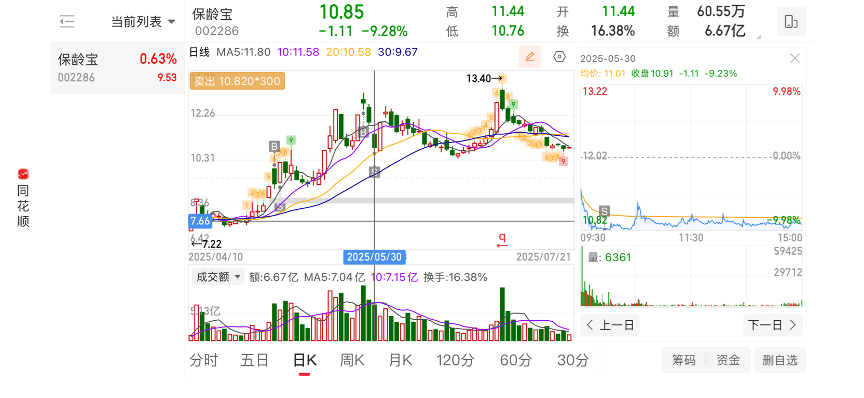This screenshot has height=398, width=864.
Task: Click the 10:11.58 MA value
Action: (x=298, y=52)
